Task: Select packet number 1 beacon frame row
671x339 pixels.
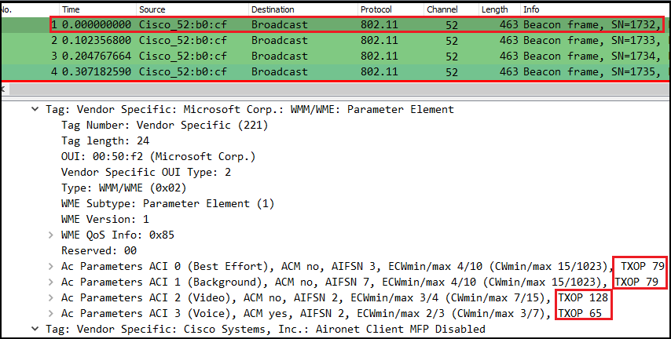Action: (314, 24)
